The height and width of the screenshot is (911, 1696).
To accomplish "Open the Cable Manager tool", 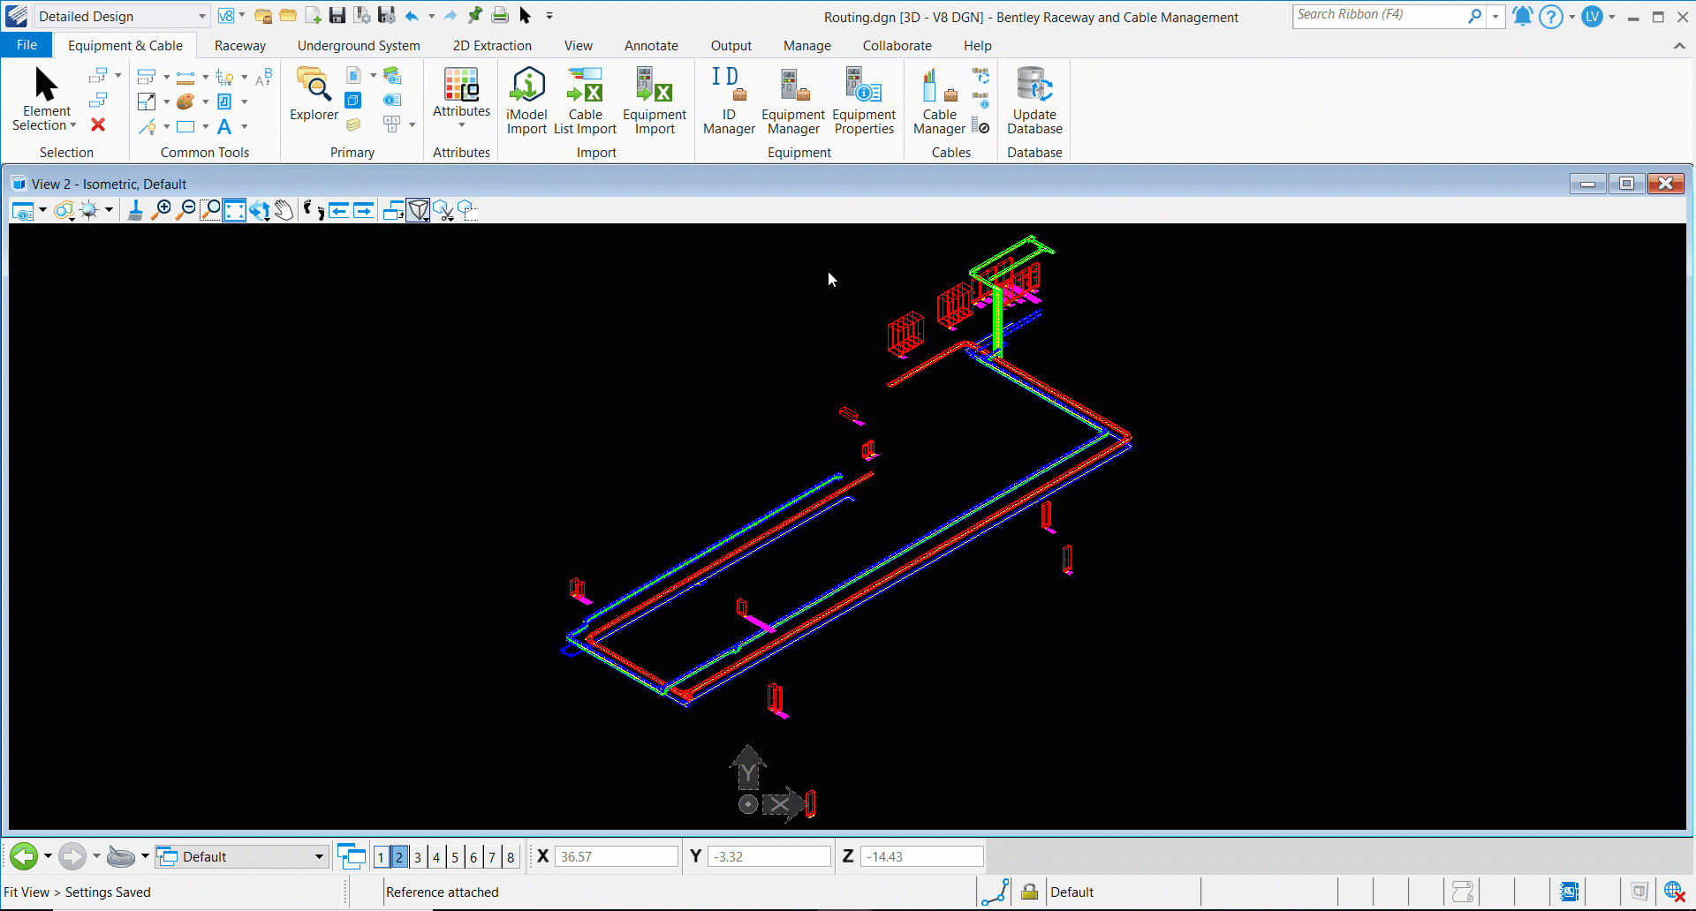I will pyautogui.click(x=938, y=103).
